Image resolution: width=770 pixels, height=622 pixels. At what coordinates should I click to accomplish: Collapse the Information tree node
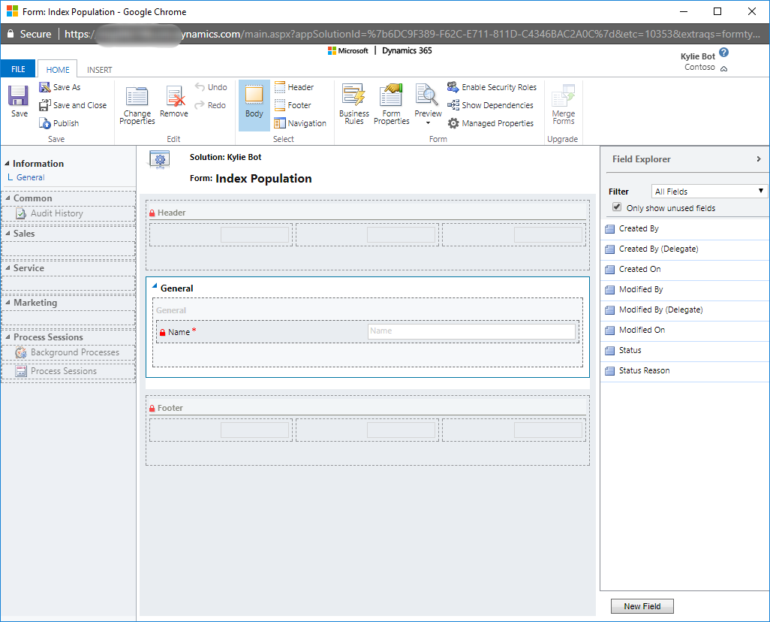tap(7, 163)
